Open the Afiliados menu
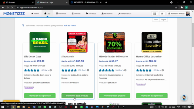The image size is (194, 109). click(x=91, y=13)
